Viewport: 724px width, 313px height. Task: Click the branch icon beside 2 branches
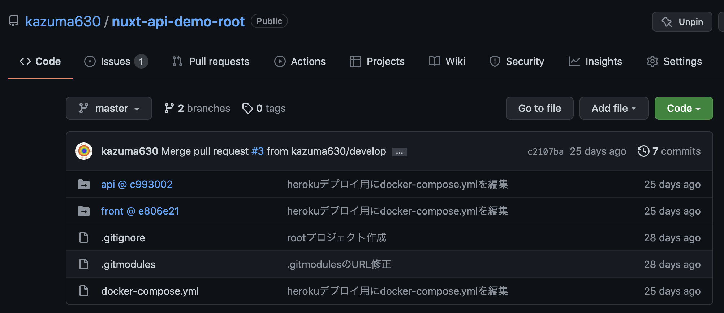coord(169,108)
